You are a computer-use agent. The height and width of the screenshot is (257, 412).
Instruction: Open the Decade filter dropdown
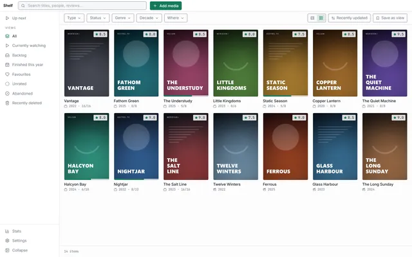coord(149,18)
